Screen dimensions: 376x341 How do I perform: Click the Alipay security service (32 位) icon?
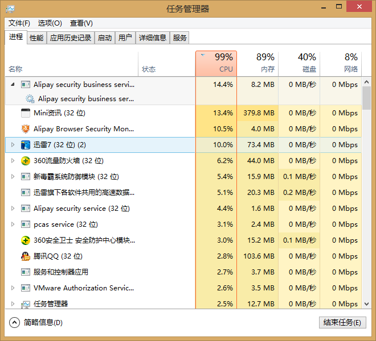26,209
